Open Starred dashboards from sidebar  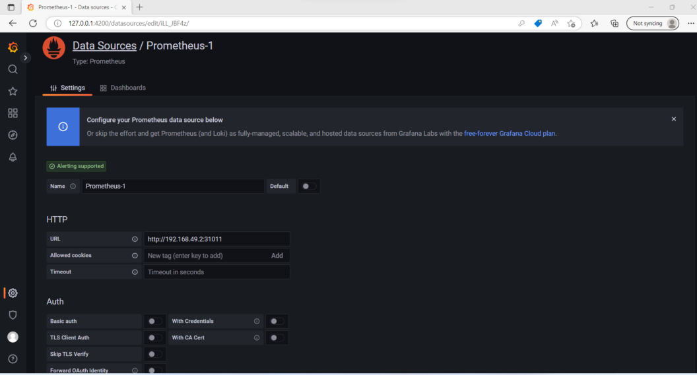pyautogui.click(x=13, y=91)
